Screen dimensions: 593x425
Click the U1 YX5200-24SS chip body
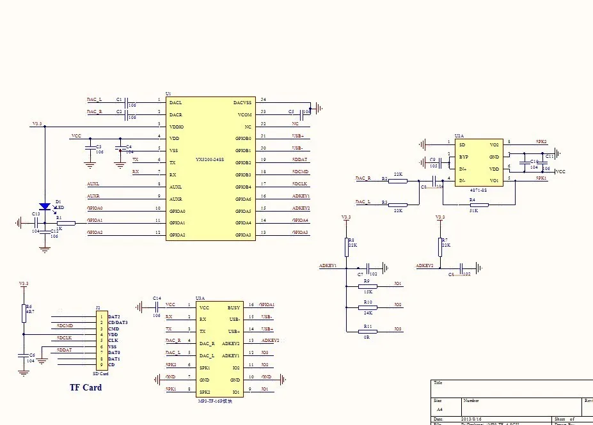210,169
